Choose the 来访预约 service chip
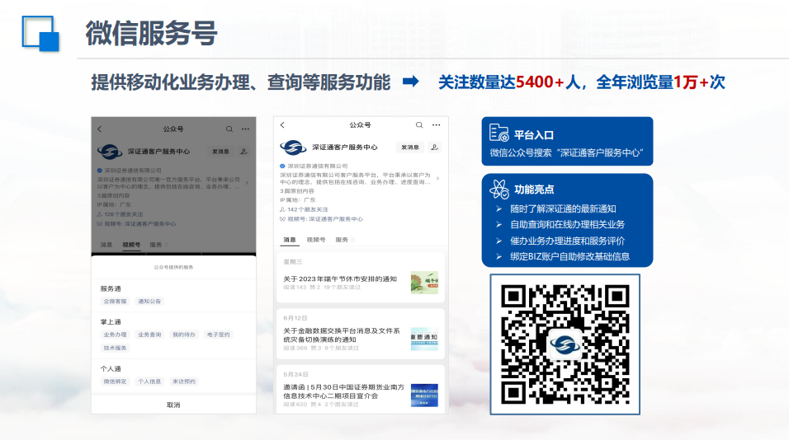This screenshot has height=440, width=789. (184, 381)
